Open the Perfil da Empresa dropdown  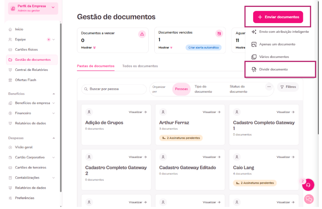pyautogui.click(x=33, y=9)
